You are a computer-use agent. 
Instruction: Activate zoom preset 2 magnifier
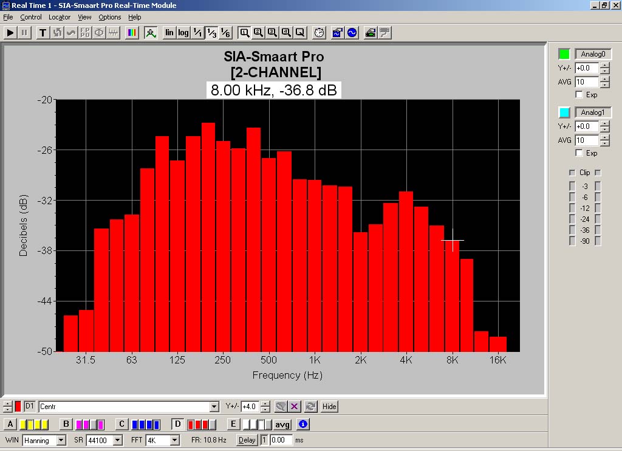(x=258, y=33)
